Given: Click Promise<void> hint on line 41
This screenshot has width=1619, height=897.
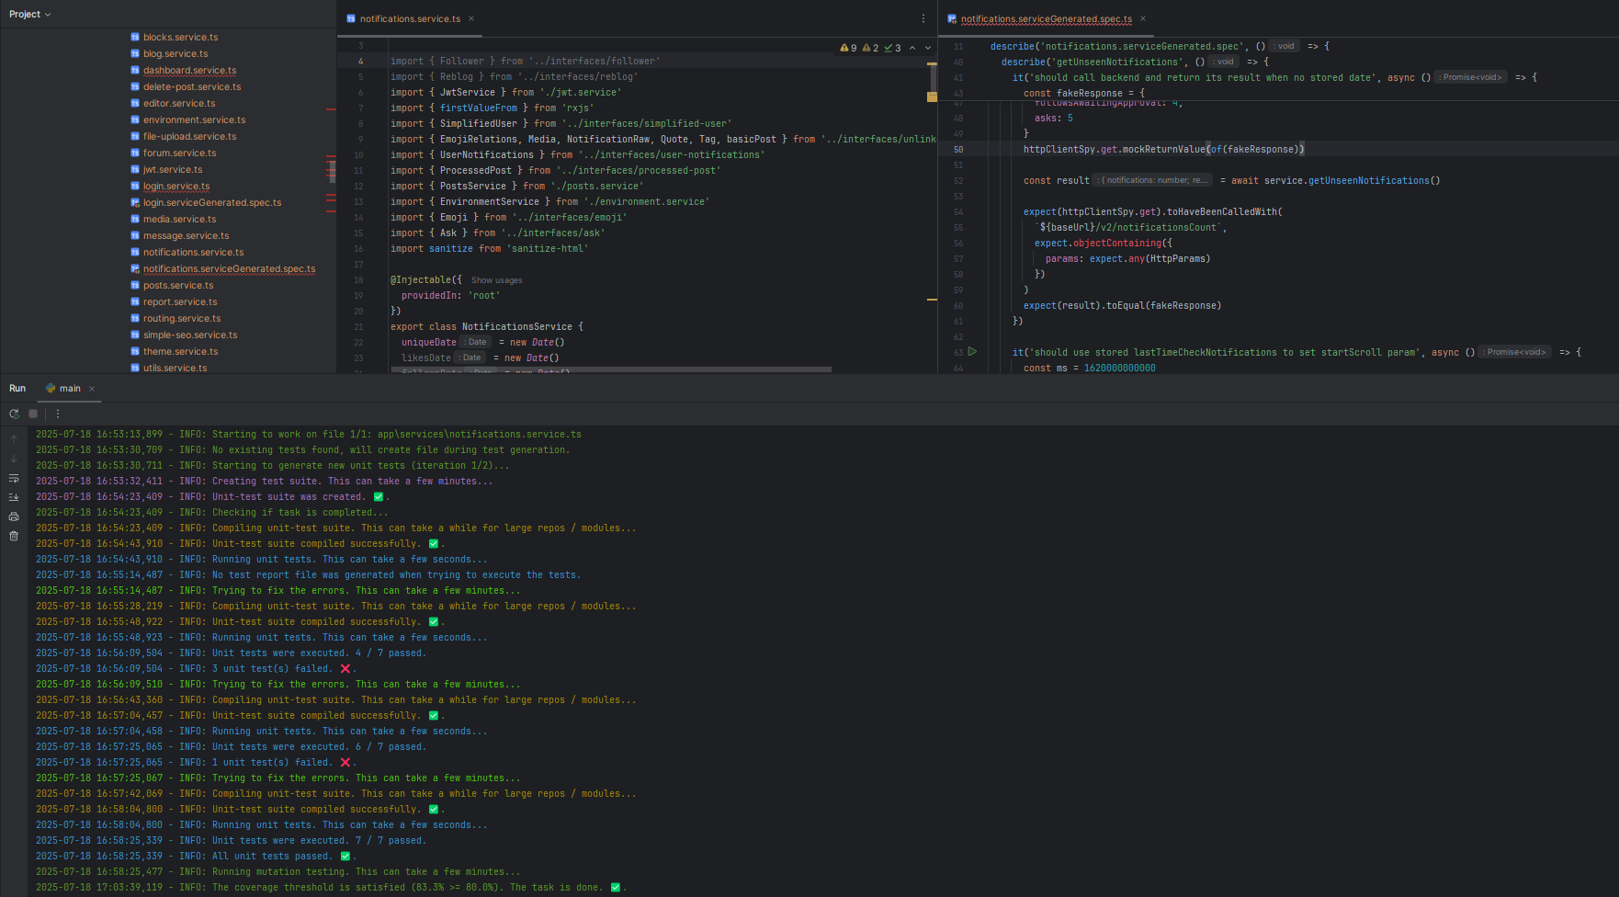Looking at the screenshot, I should tap(1470, 77).
